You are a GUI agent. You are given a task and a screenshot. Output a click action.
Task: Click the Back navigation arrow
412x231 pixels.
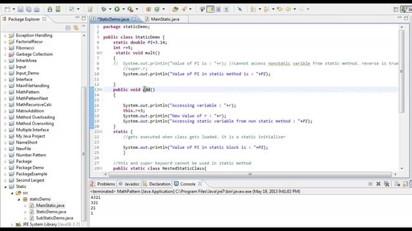pos(288,9)
